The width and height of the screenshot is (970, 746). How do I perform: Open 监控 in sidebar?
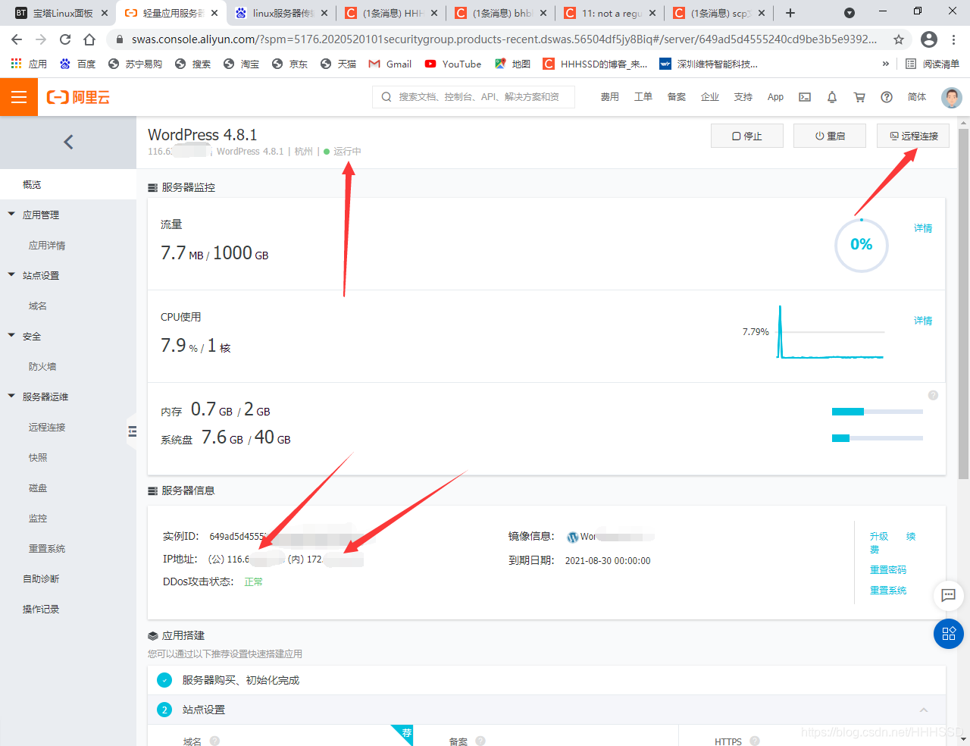[x=38, y=518]
